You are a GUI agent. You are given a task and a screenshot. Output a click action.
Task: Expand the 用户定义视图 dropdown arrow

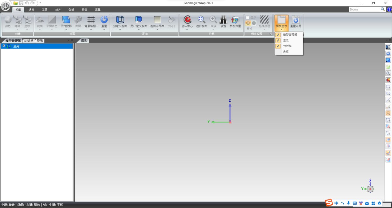click(139, 30)
